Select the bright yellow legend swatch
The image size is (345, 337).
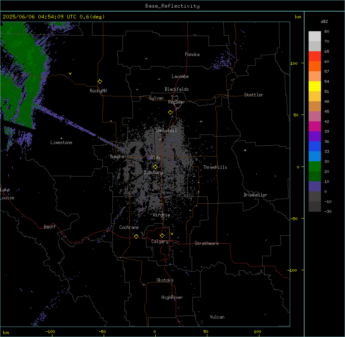(x=315, y=86)
